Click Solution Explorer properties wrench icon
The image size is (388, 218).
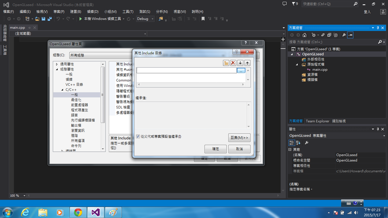[x=344, y=35]
